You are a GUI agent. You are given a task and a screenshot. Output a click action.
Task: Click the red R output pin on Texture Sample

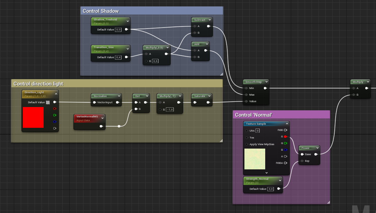pos(286,137)
